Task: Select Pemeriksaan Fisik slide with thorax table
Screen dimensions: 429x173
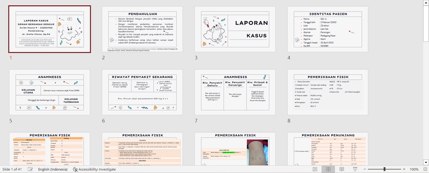Action: [x=142, y=149]
